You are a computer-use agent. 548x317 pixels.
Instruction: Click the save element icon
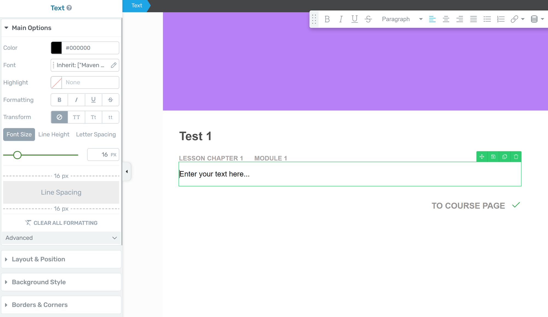coord(493,157)
